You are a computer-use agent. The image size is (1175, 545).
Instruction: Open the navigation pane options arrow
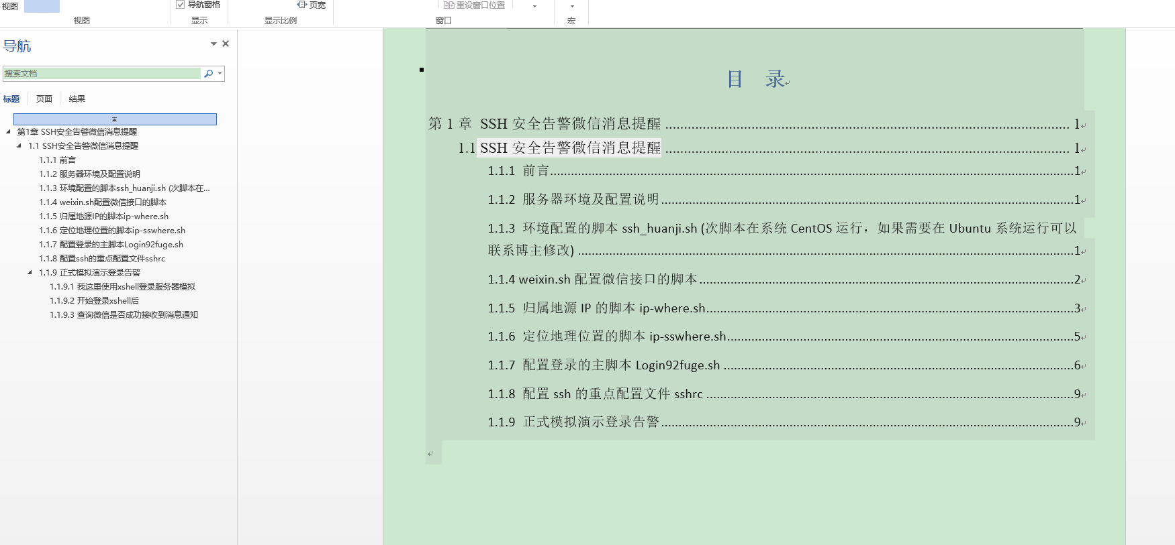214,44
